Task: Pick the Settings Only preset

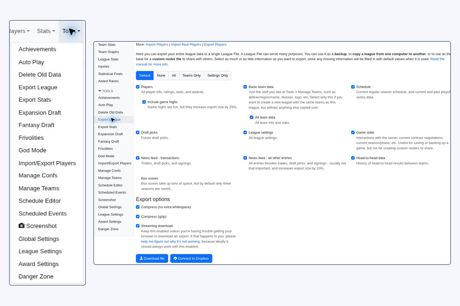Action: click(x=218, y=76)
